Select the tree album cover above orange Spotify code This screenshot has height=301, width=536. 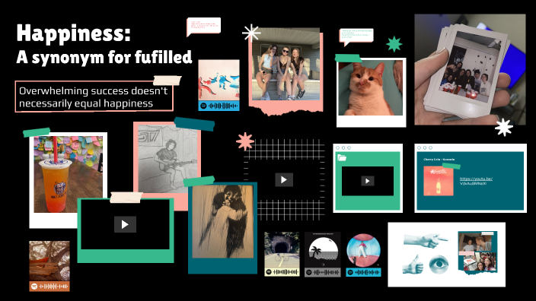tap(49, 261)
